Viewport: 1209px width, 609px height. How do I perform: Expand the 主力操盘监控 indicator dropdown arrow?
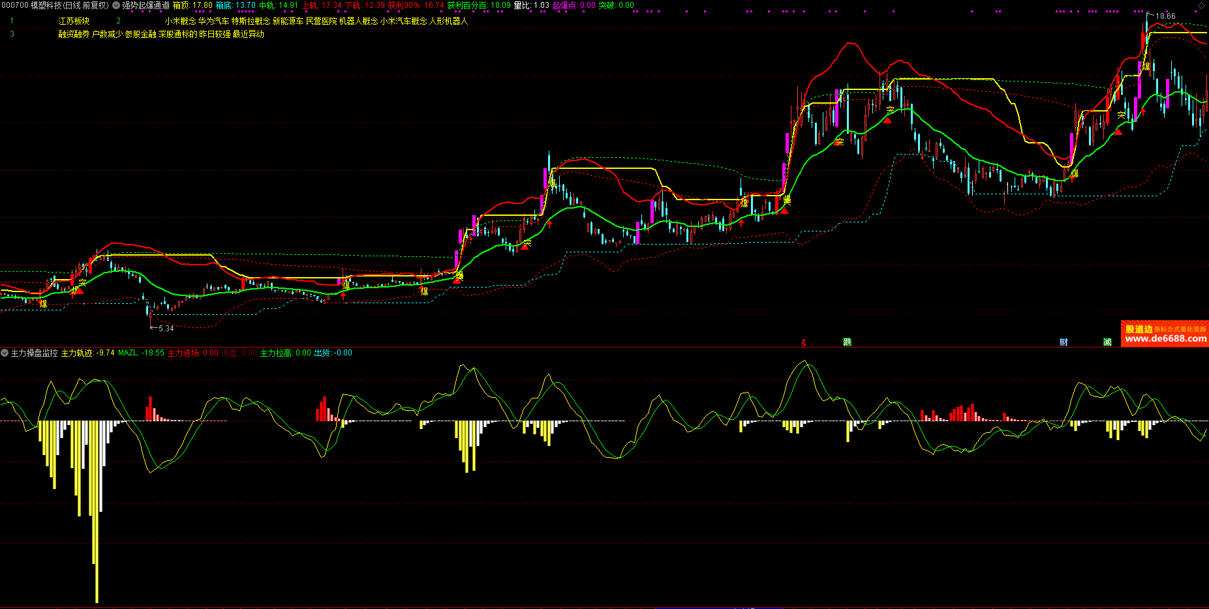pos(5,353)
